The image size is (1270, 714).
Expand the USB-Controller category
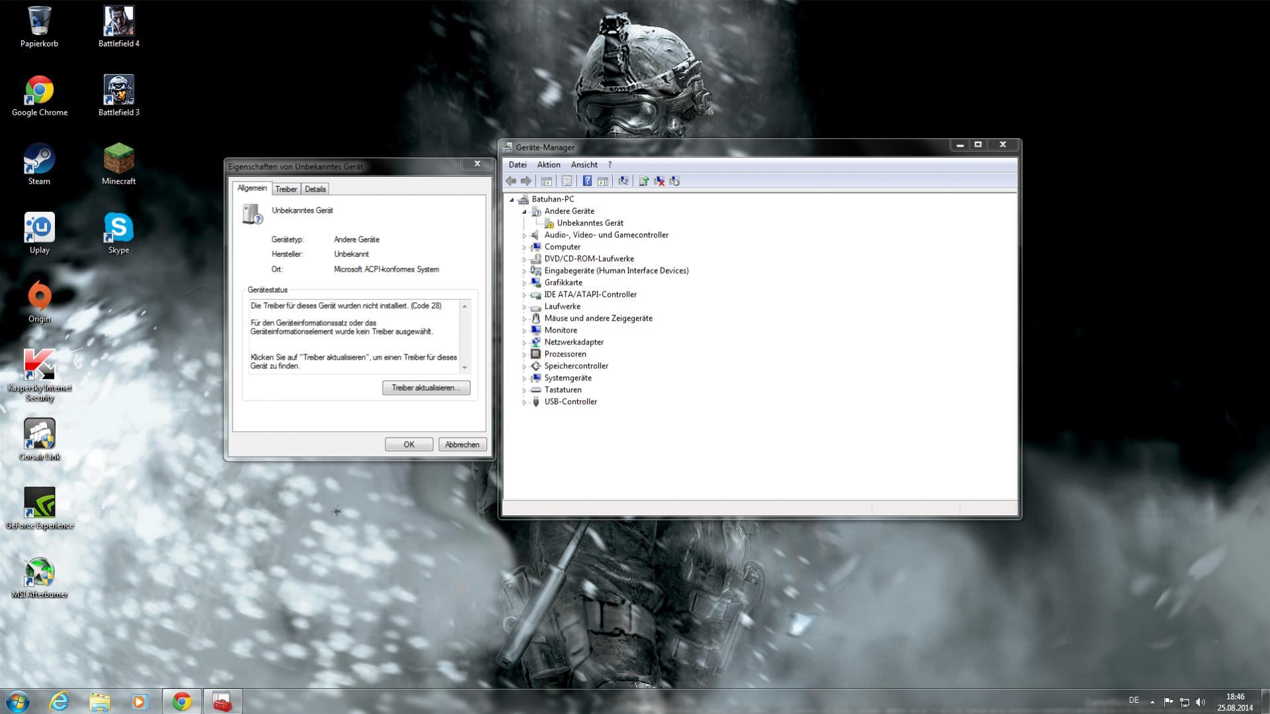524,402
